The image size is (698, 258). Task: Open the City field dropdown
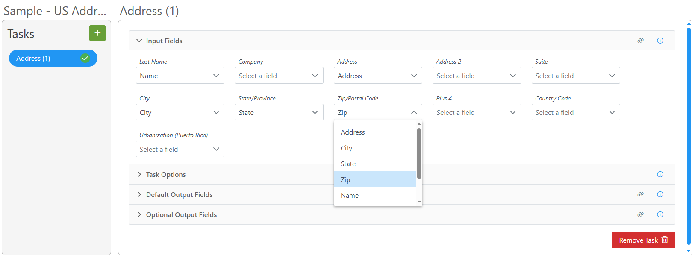click(180, 112)
